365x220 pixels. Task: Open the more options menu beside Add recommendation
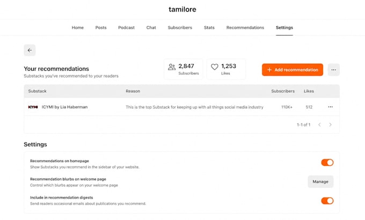pyautogui.click(x=333, y=70)
